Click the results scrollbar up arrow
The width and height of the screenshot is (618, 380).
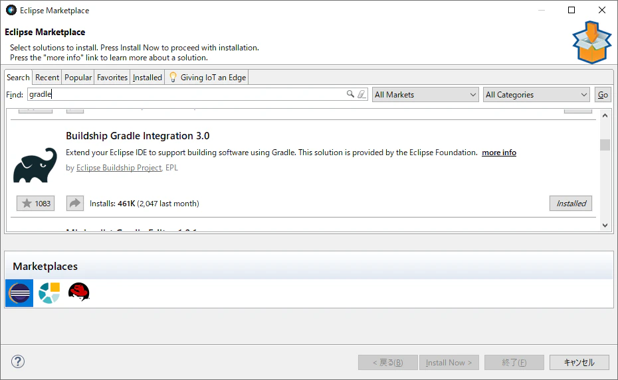coord(605,115)
